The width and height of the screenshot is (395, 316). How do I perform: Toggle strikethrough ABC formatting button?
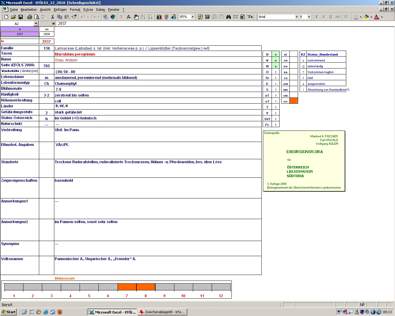[338, 17]
